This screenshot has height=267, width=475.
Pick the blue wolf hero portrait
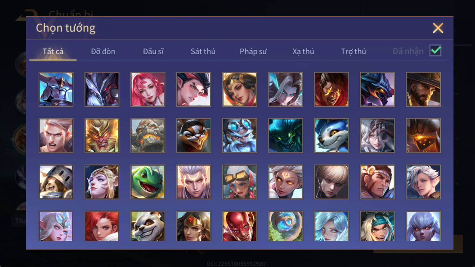pos(332,136)
